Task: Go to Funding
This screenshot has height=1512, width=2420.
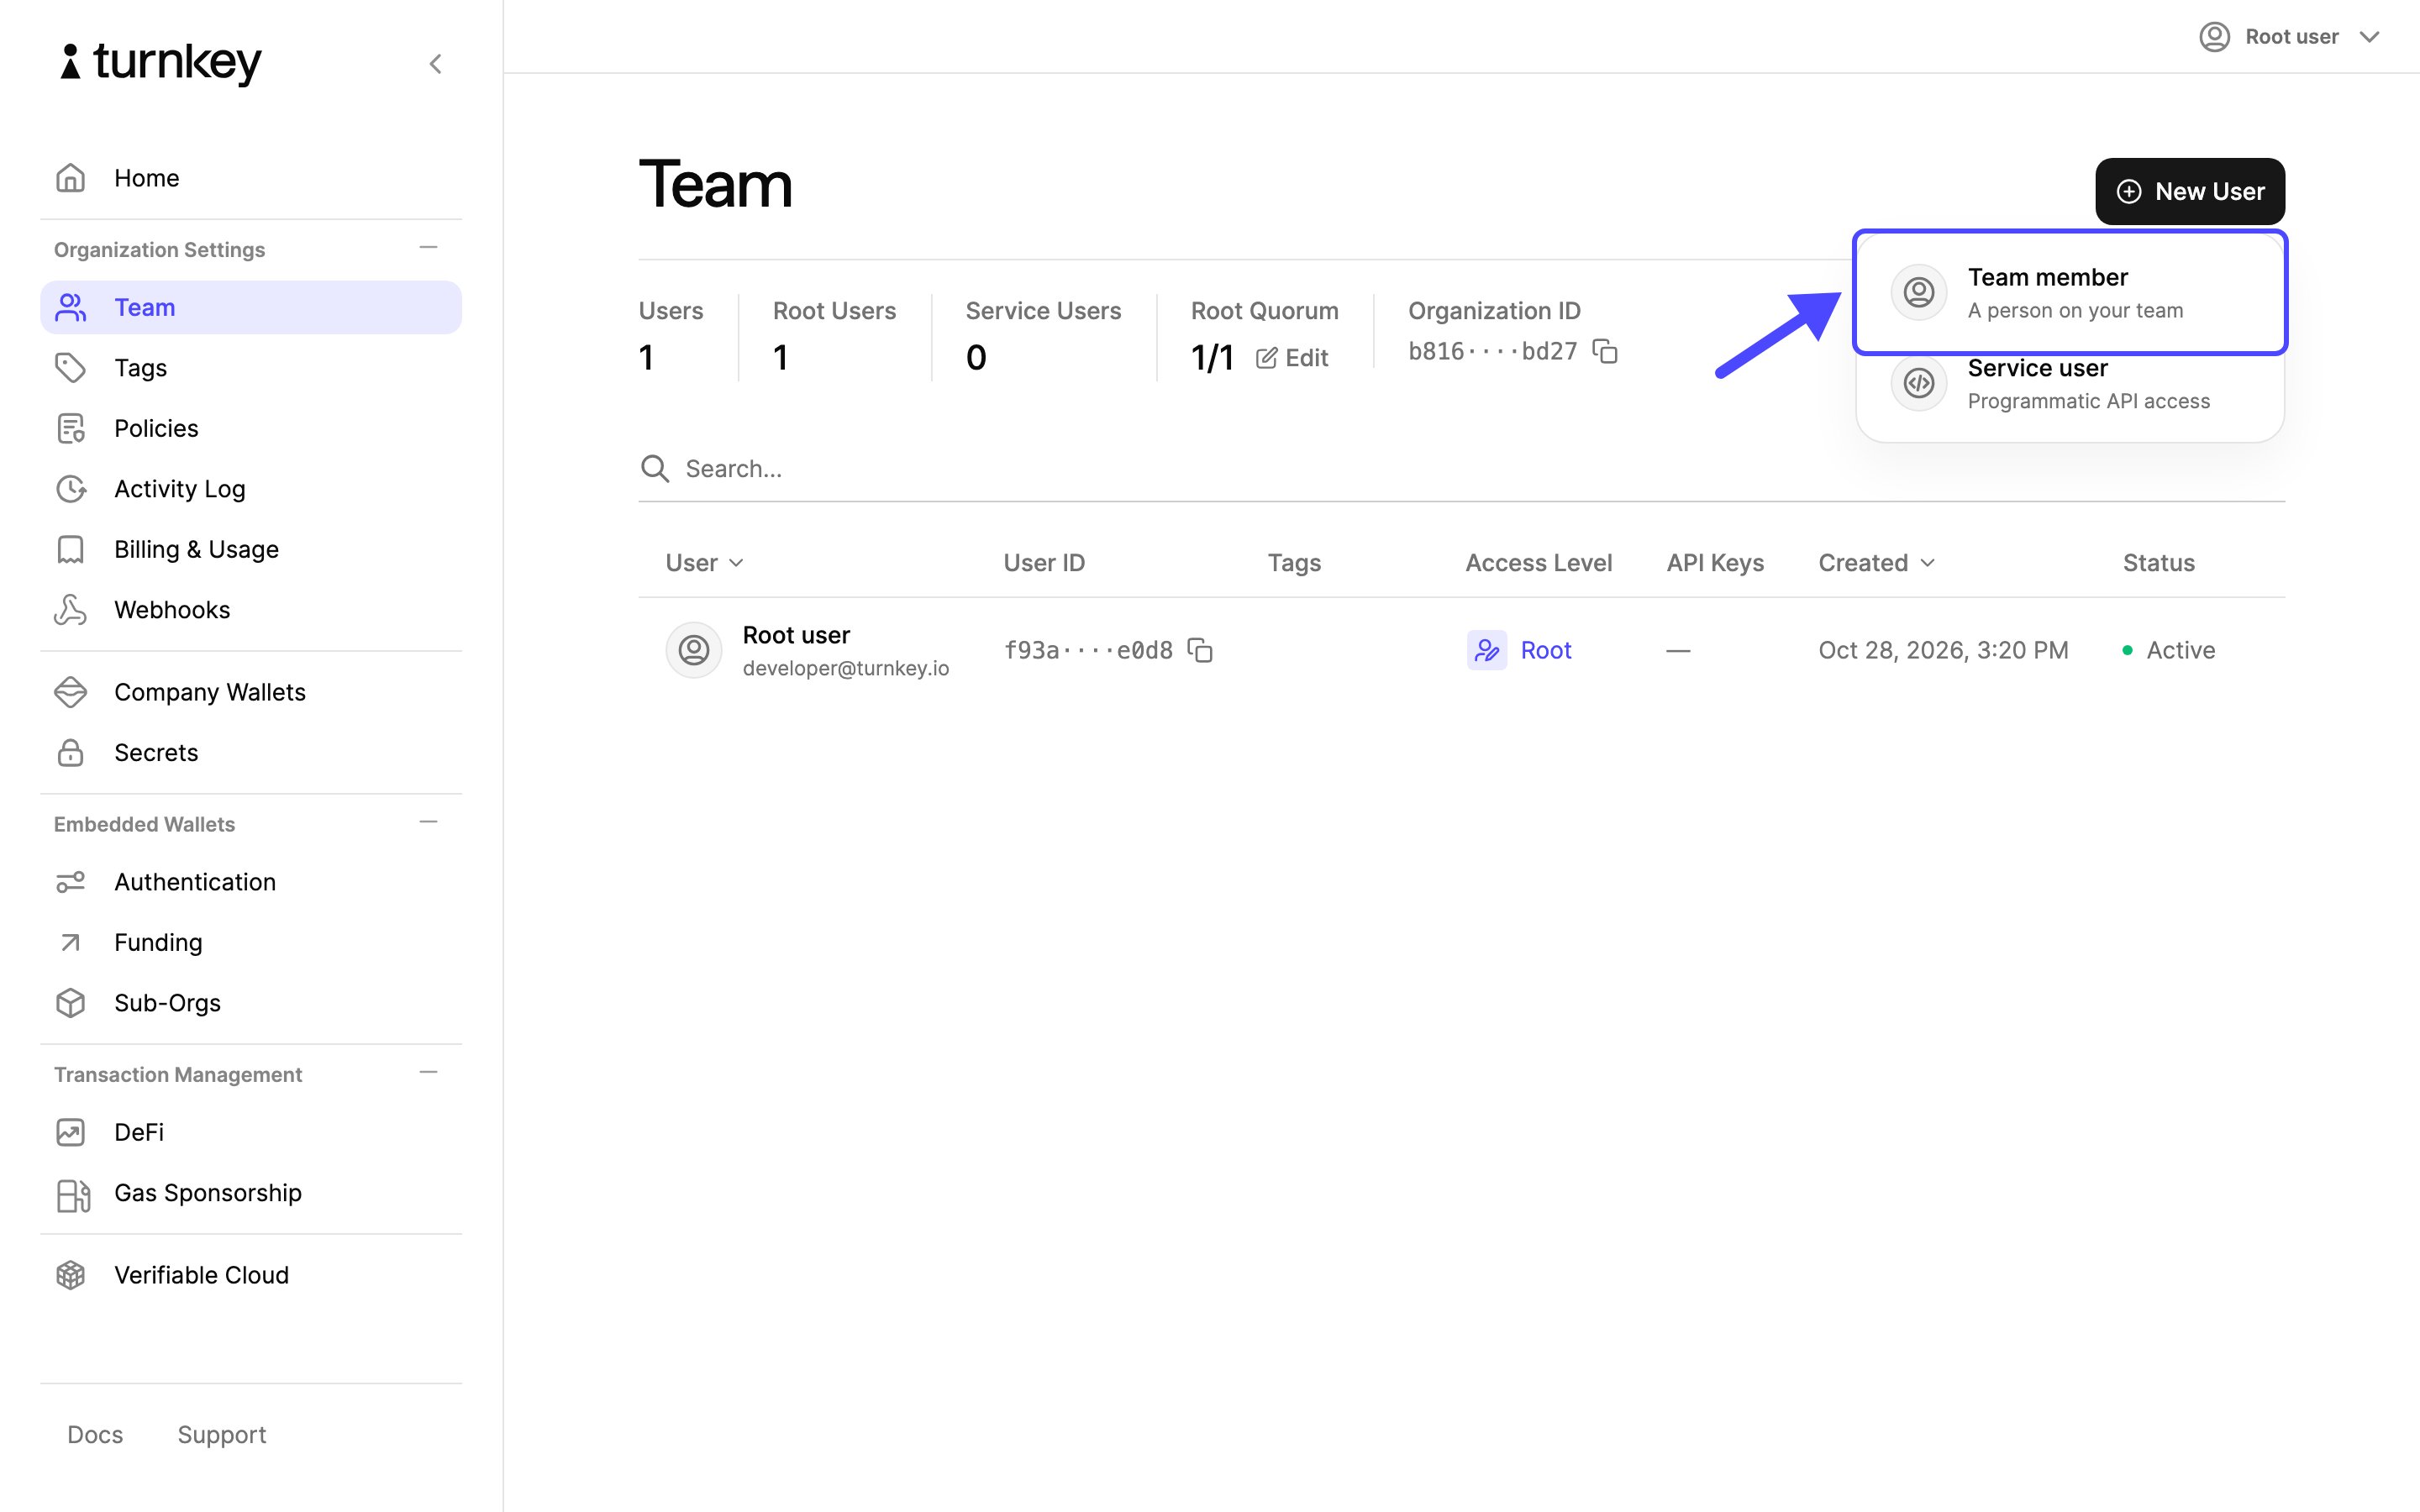Action: point(251,942)
